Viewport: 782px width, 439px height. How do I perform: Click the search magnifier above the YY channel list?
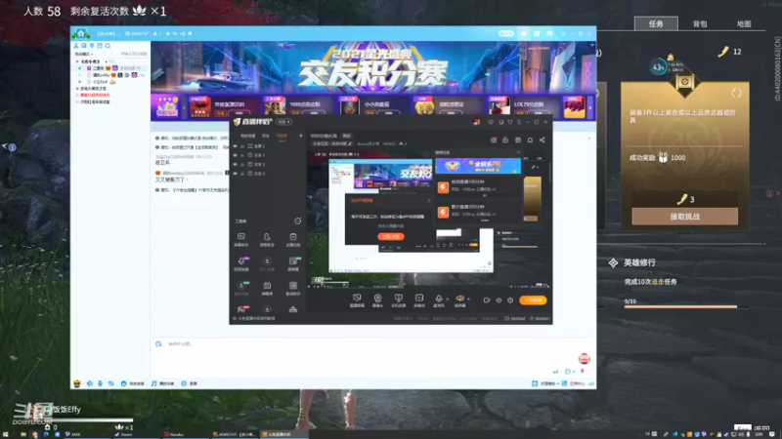coord(108,46)
